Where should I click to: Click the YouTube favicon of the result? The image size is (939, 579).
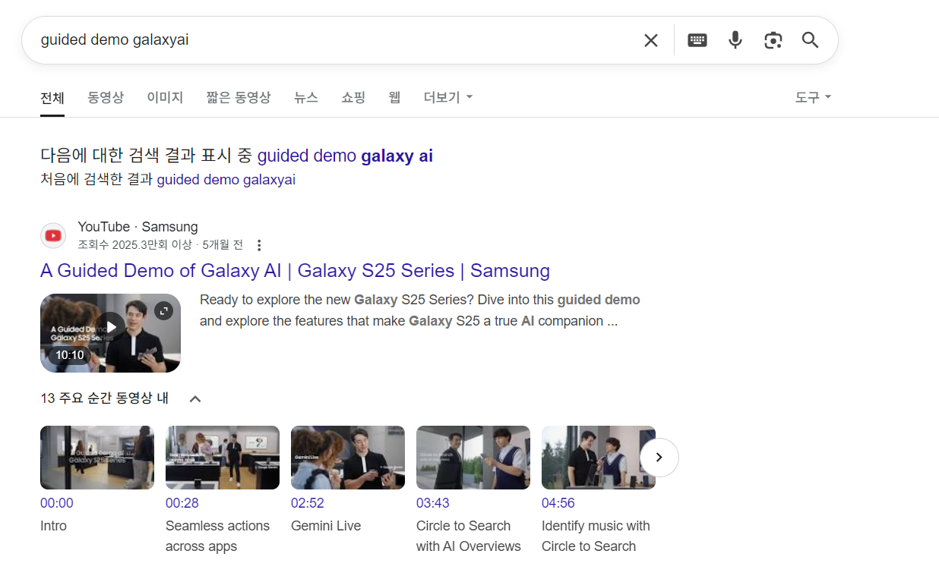tap(53, 235)
